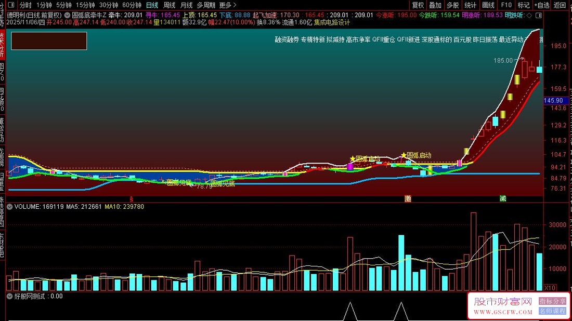The width and height of the screenshot is (572, 321).
Task: Click the dark box at chart top-left
Action: pyautogui.click(x=49, y=41)
